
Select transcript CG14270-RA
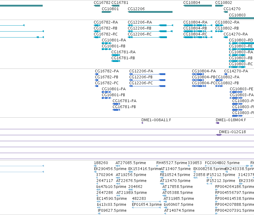coord(235,34)
